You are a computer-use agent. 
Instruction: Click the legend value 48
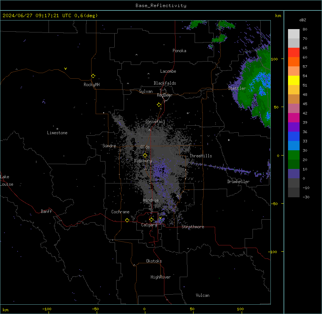(x=305, y=94)
